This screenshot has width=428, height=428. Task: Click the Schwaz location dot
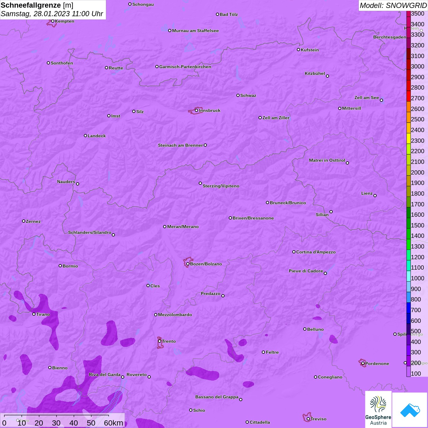tap(238, 95)
